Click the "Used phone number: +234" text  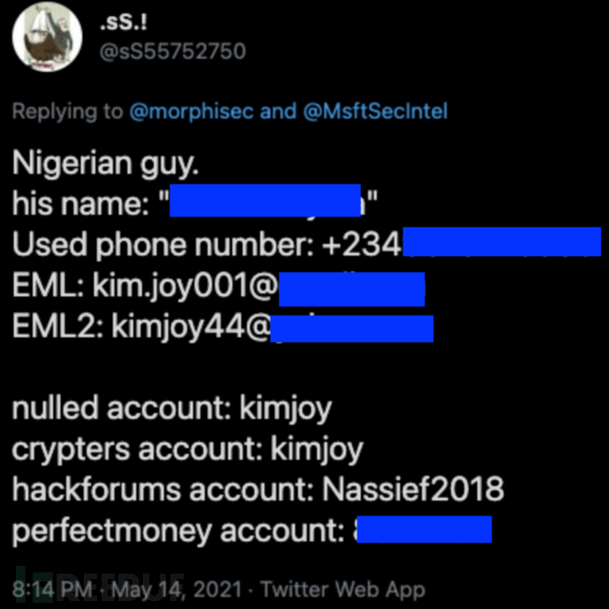click(x=207, y=242)
